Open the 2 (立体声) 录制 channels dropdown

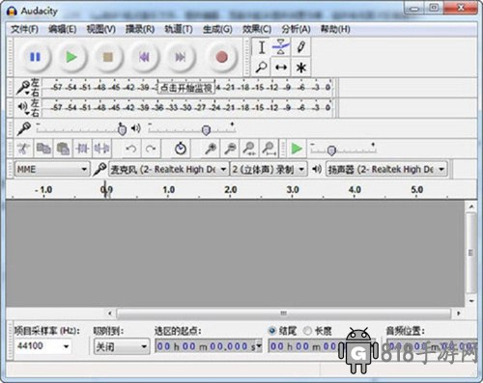269,169
